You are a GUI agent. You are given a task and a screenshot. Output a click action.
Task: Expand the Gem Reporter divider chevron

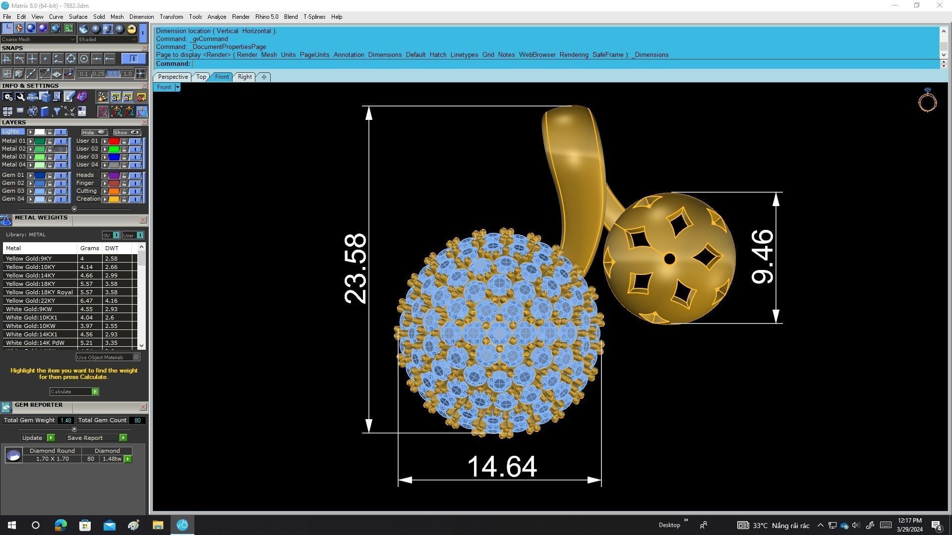pyautogui.click(x=74, y=429)
